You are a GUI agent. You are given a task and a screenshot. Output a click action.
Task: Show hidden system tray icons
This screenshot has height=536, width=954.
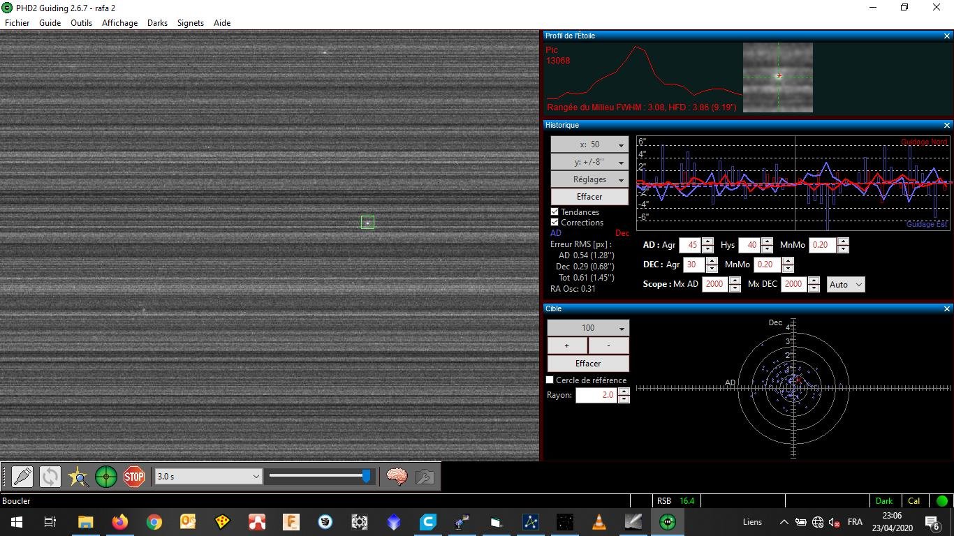784,522
